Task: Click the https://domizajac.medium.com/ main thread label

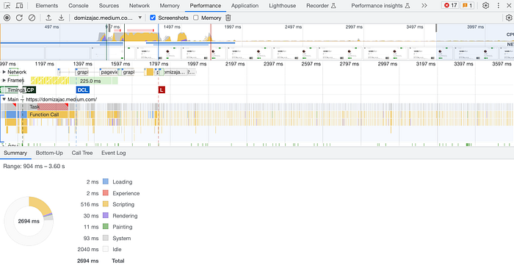Action: [x=61, y=99]
